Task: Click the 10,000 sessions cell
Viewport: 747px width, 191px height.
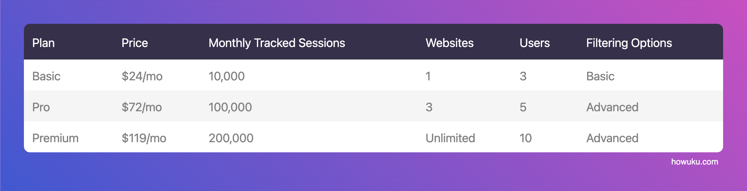Action: pyautogui.click(x=226, y=76)
